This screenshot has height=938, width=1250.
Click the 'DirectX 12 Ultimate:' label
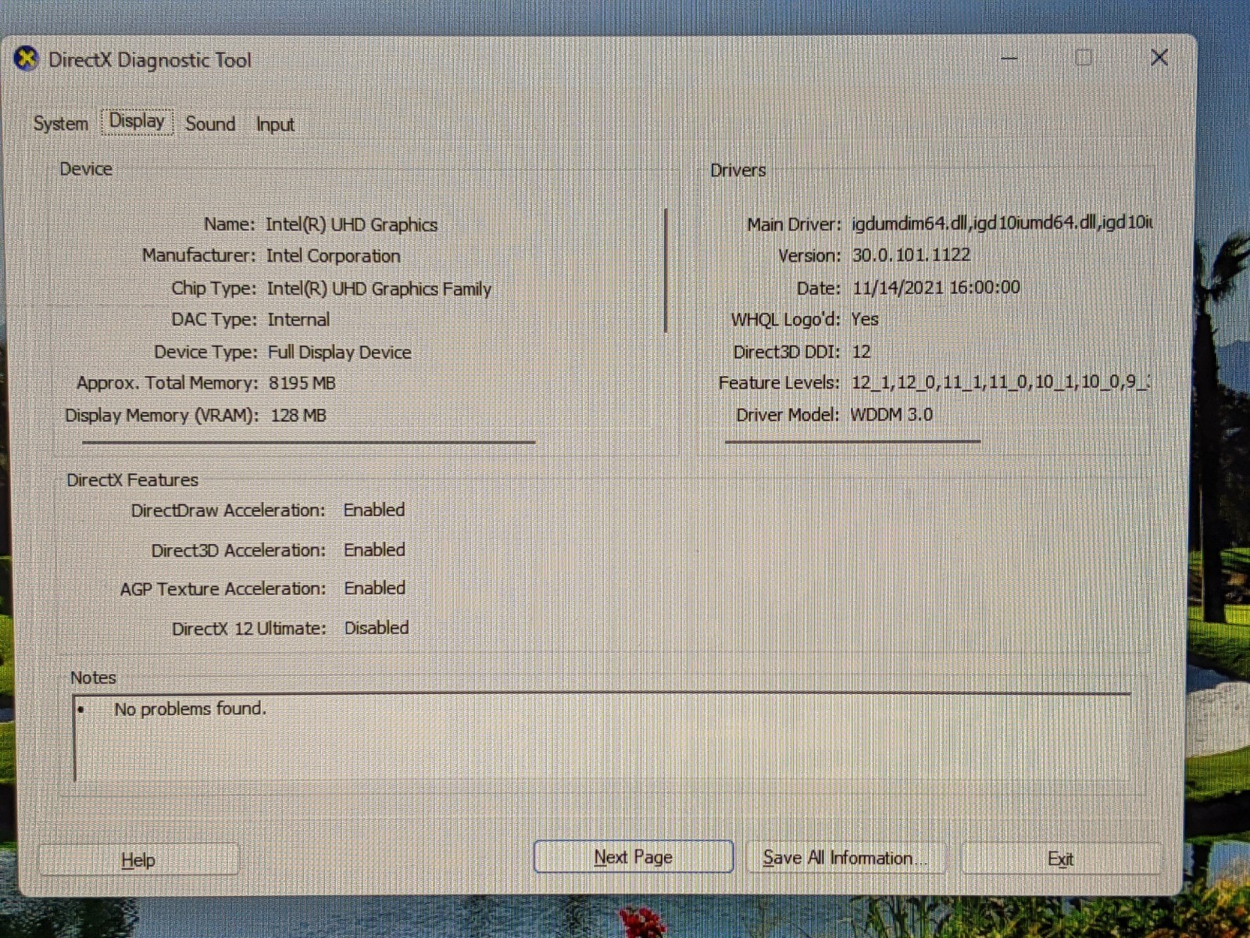tap(249, 628)
